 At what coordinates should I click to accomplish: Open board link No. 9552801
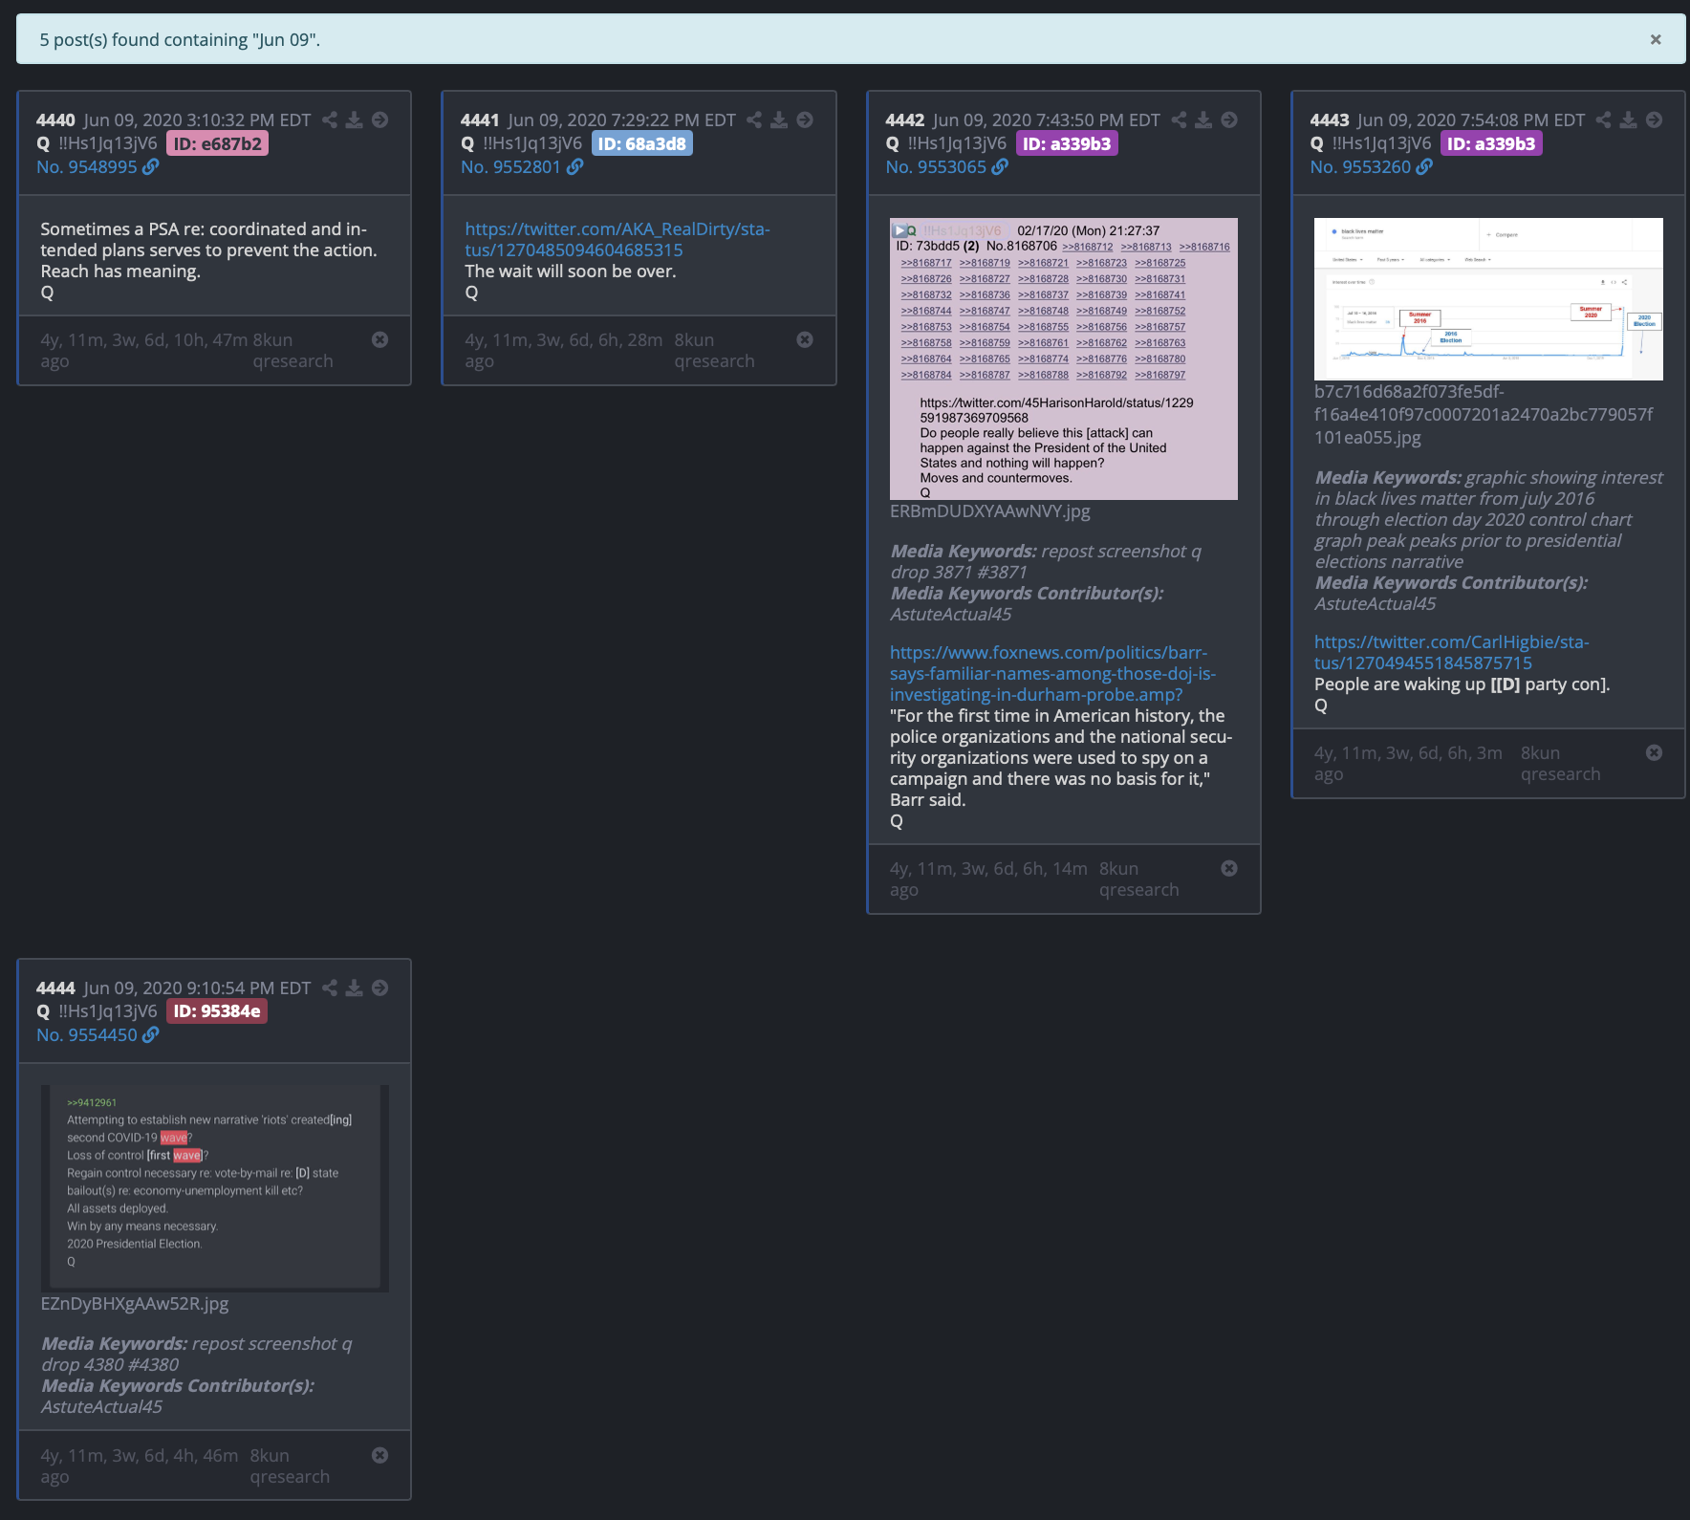click(x=522, y=166)
